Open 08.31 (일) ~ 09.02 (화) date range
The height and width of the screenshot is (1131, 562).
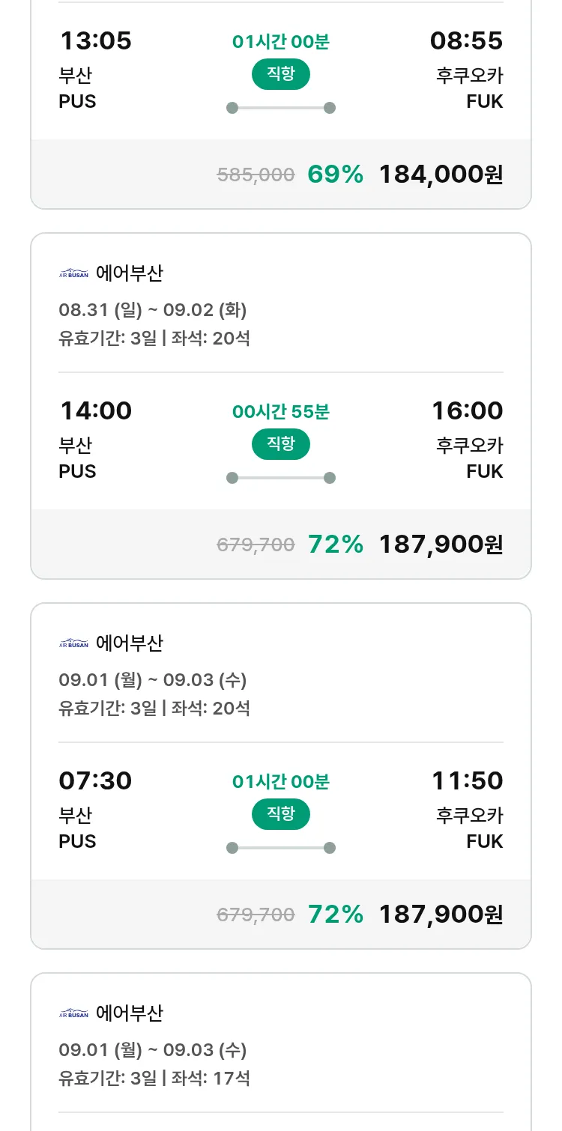[153, 310]
